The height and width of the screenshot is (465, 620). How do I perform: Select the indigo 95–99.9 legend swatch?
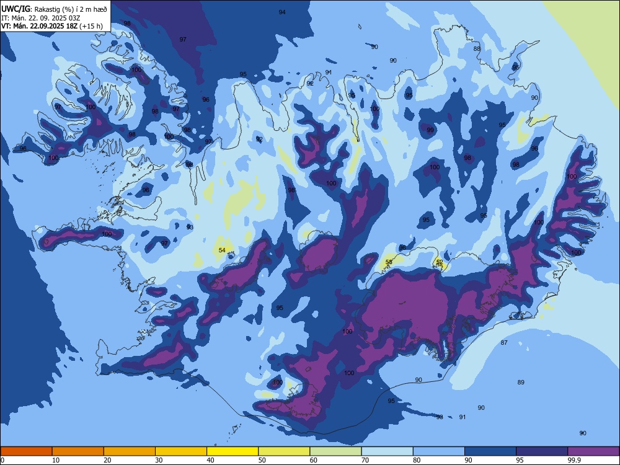(x=542, y=451)
